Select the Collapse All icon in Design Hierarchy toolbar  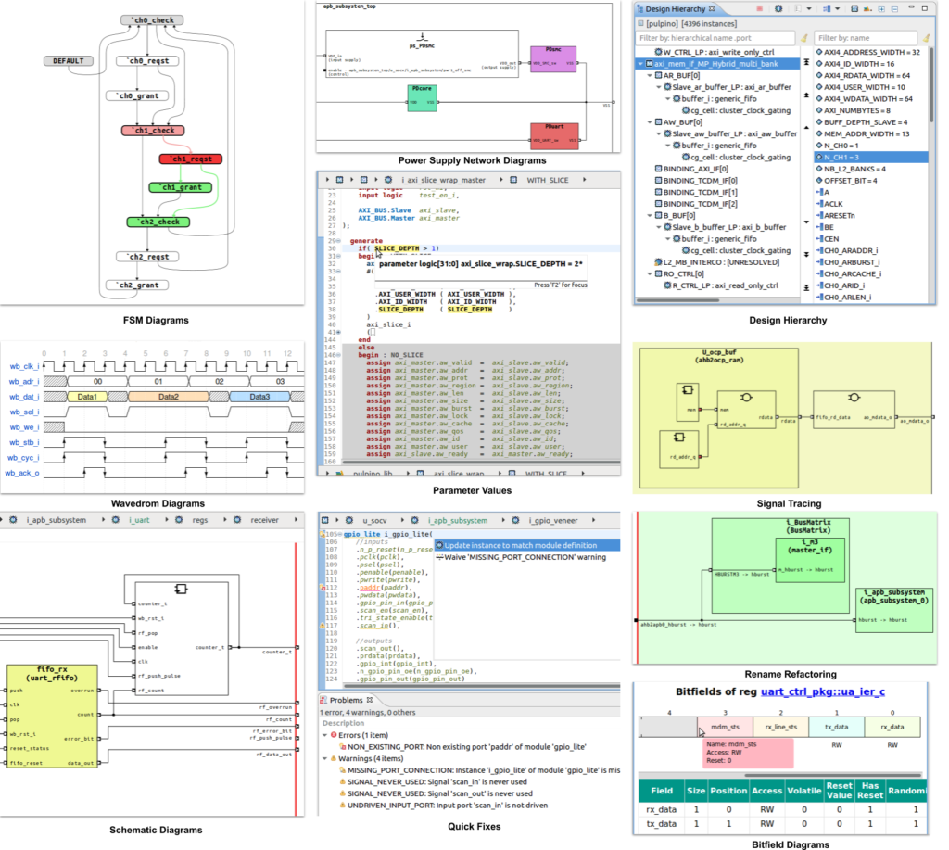894,9
